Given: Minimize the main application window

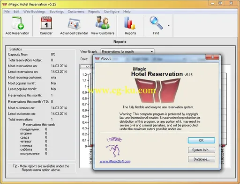Looking at the screenshot, I should (213, 3).
